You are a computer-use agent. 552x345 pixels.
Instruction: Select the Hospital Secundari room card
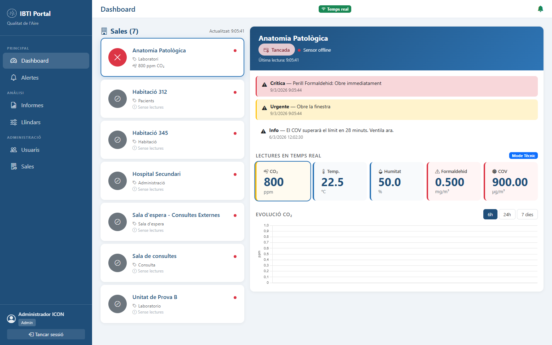point(172,181)
